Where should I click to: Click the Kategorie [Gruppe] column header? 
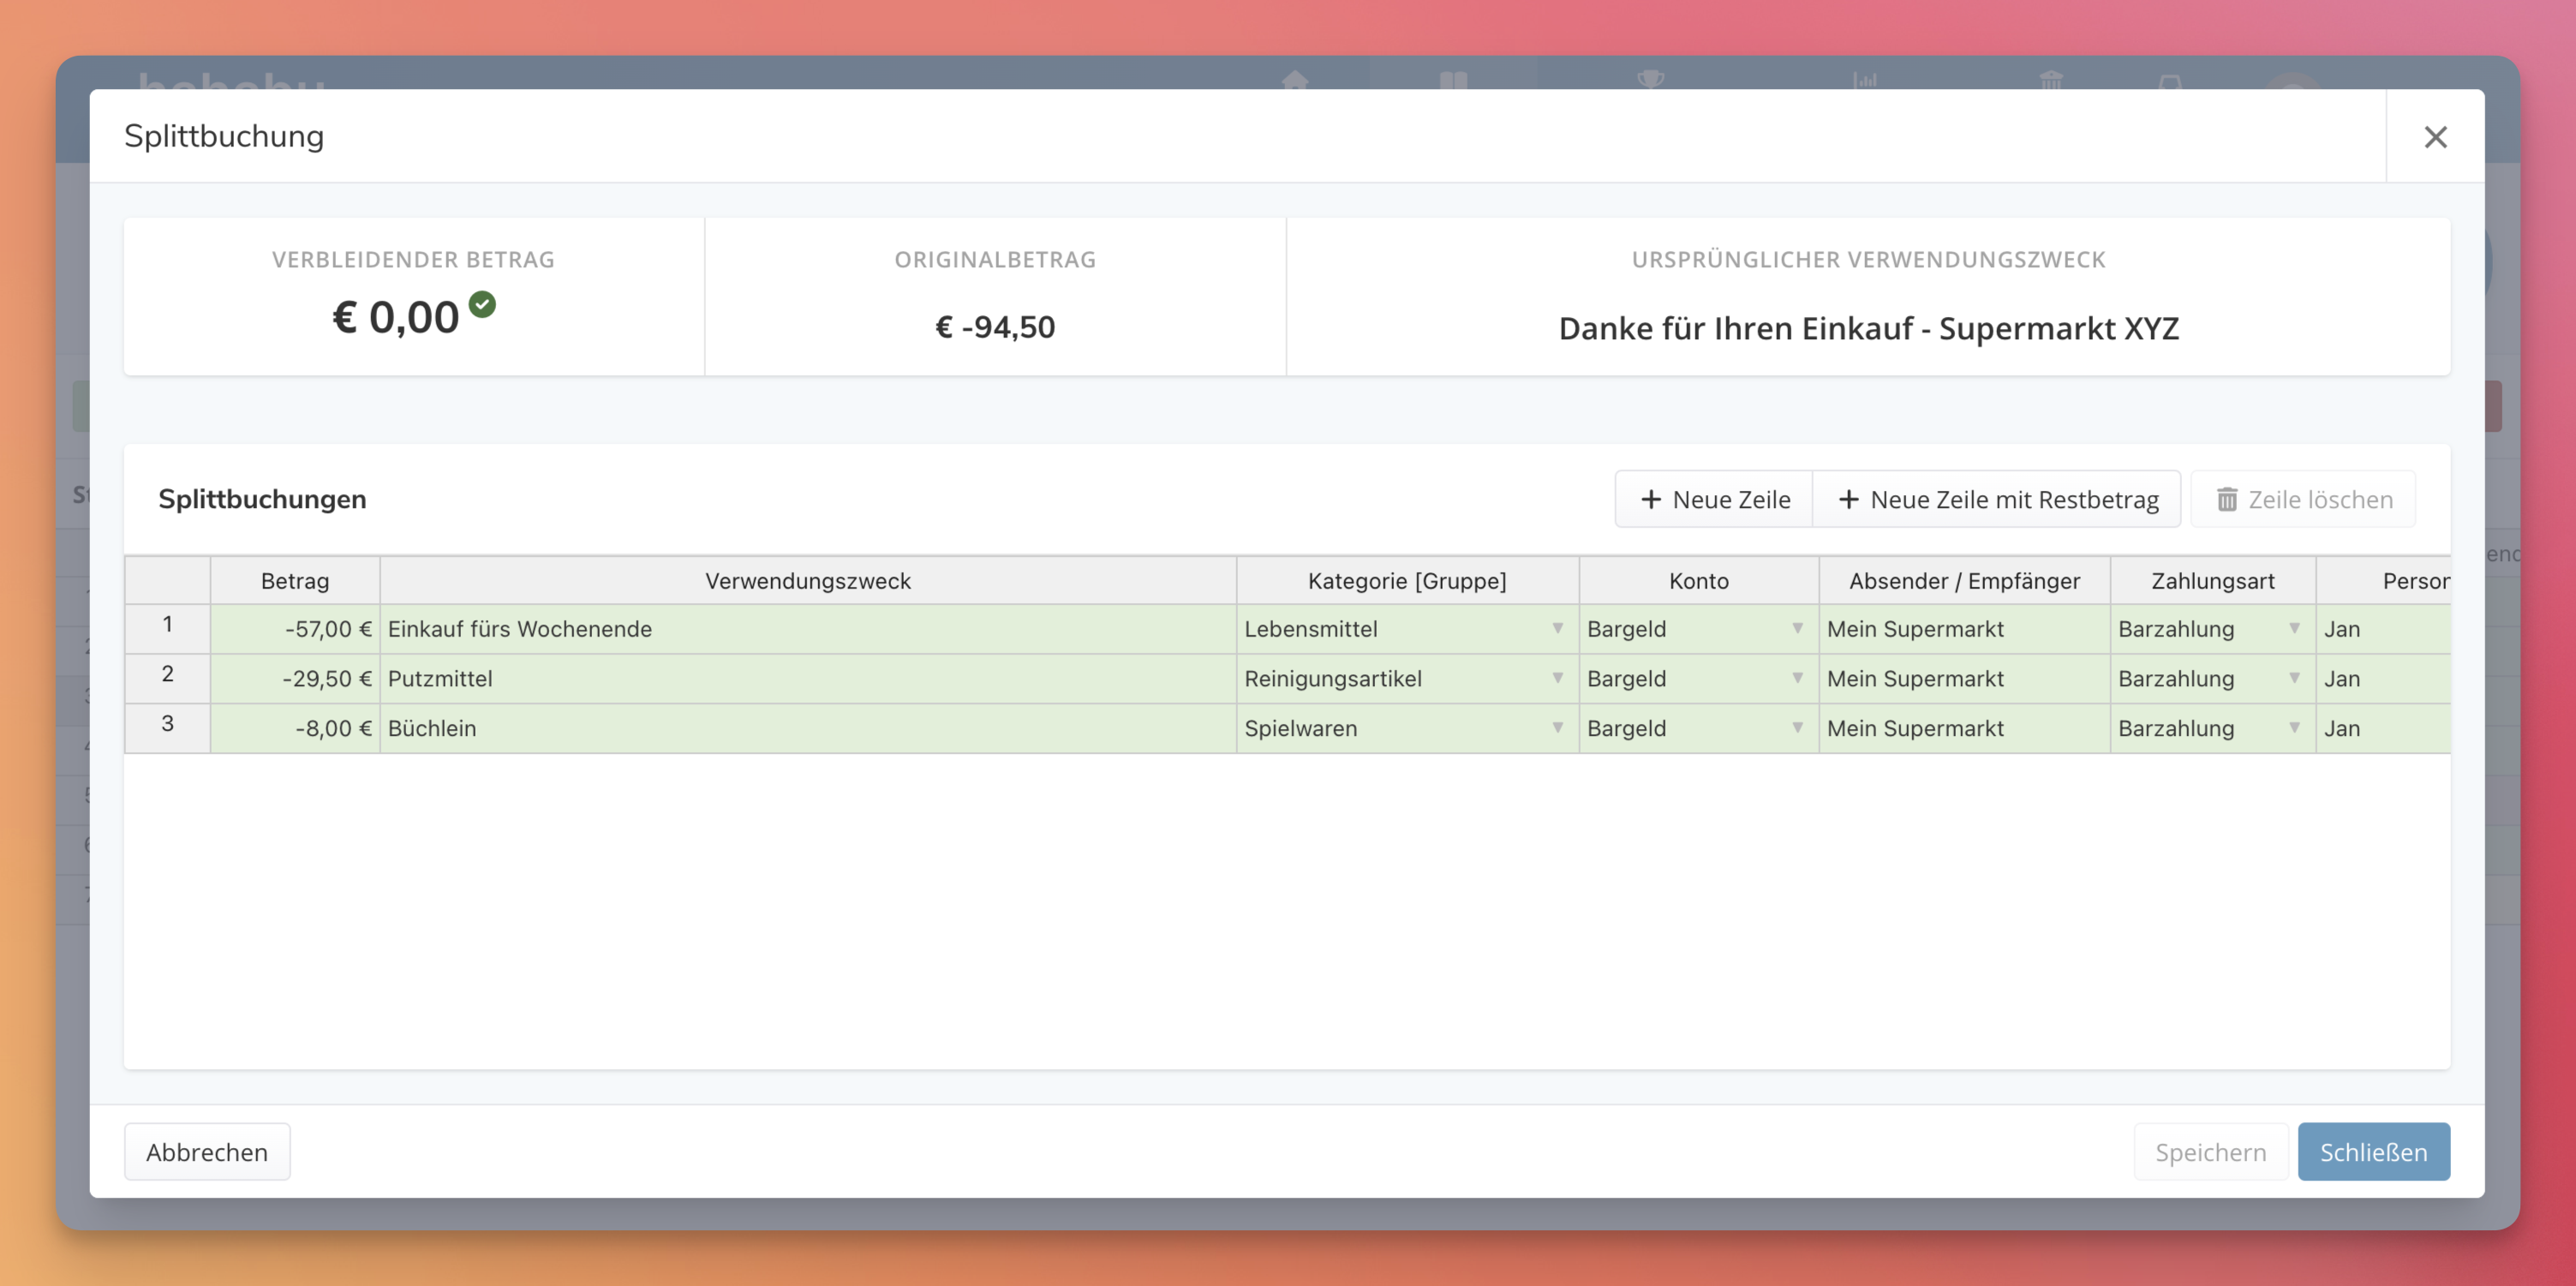[1406, 581]
